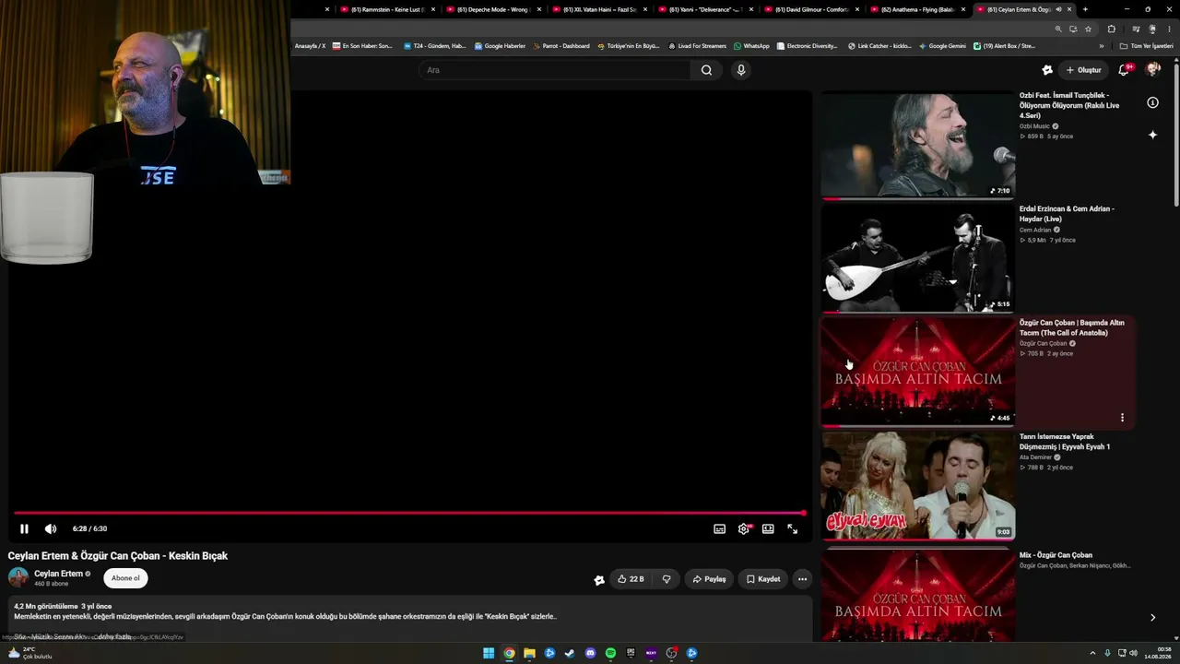Screen dimensions: 1180x664
Task: Dislike the video
Action: pyautogui.click(x=667, y=579)
